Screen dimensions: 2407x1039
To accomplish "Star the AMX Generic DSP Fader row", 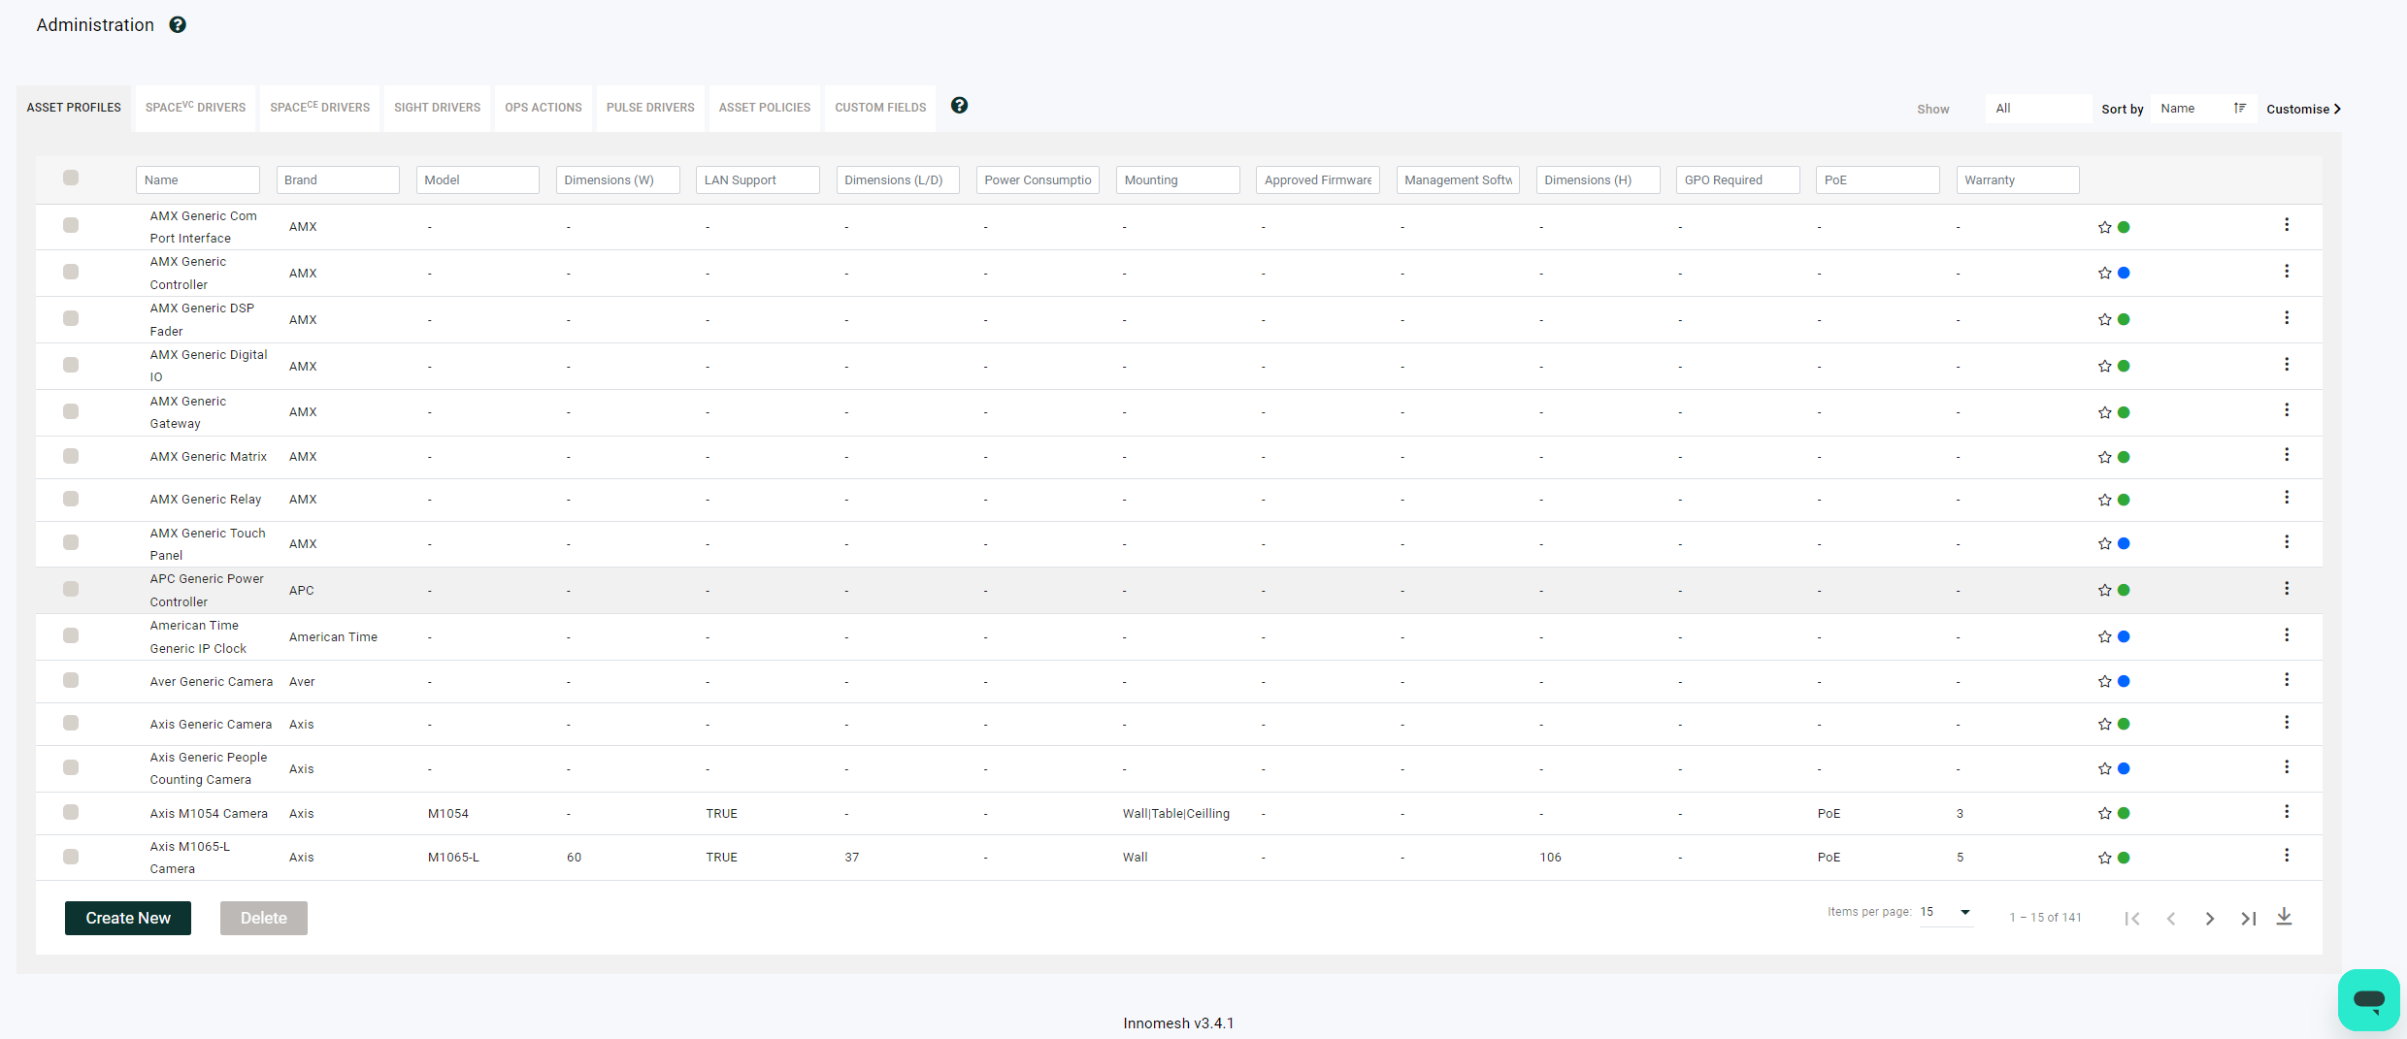I will [x=2104, y=319].
